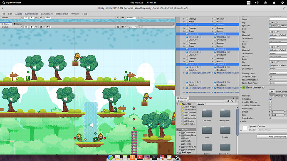Viewport: 287px width, 161px height.
Task: Expand the Characters folder in Assets tree
Action: point(180,132)
